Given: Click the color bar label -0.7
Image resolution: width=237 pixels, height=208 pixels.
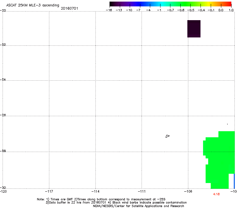Looking at the screenshot, I should point(170,10).
